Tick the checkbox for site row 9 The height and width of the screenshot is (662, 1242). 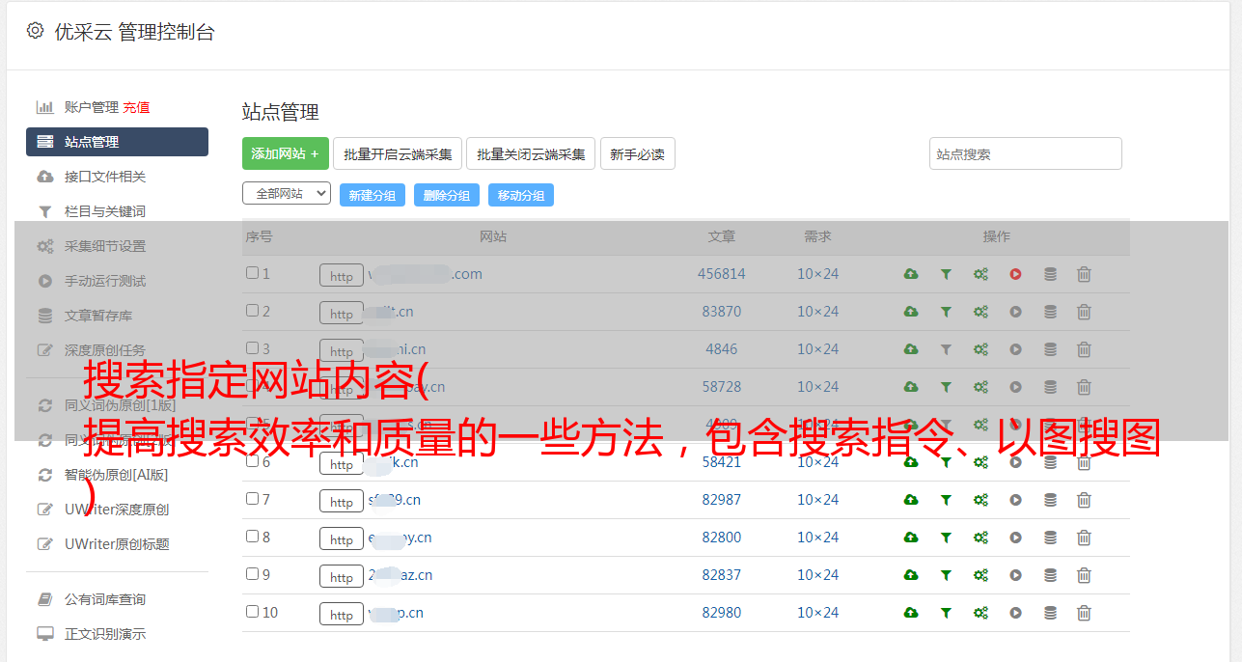252,574
